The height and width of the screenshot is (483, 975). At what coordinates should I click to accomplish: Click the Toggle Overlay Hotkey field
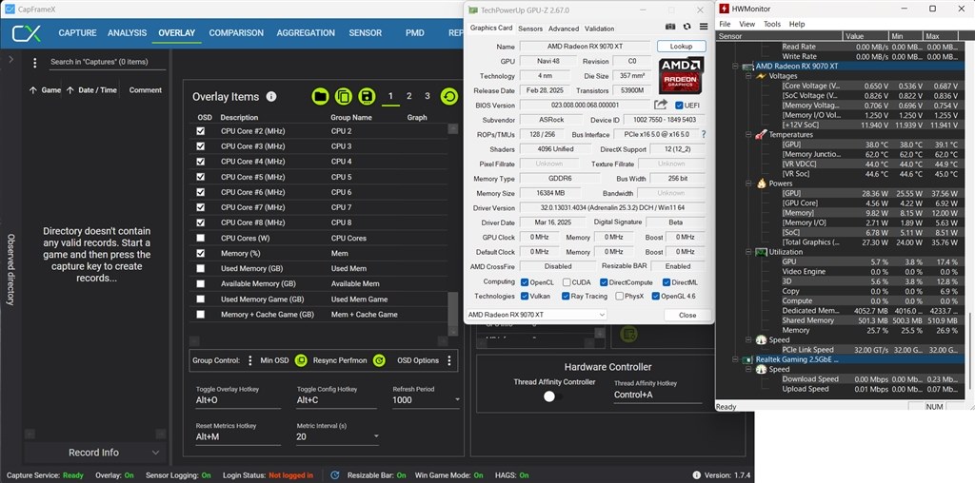click(x=238, y=400)
